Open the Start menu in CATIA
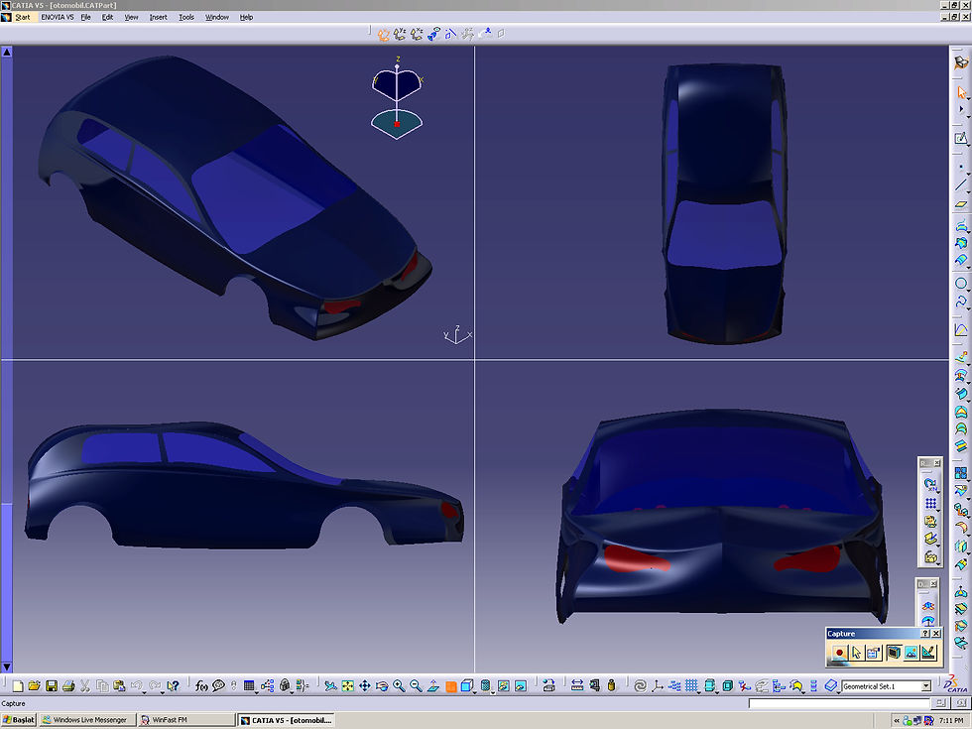The height and width of the screenshot is (729, 972). (x=22, y=18)
